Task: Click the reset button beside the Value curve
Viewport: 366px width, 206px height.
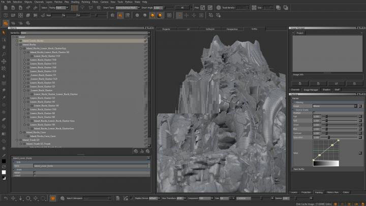Action: point(360,153)
